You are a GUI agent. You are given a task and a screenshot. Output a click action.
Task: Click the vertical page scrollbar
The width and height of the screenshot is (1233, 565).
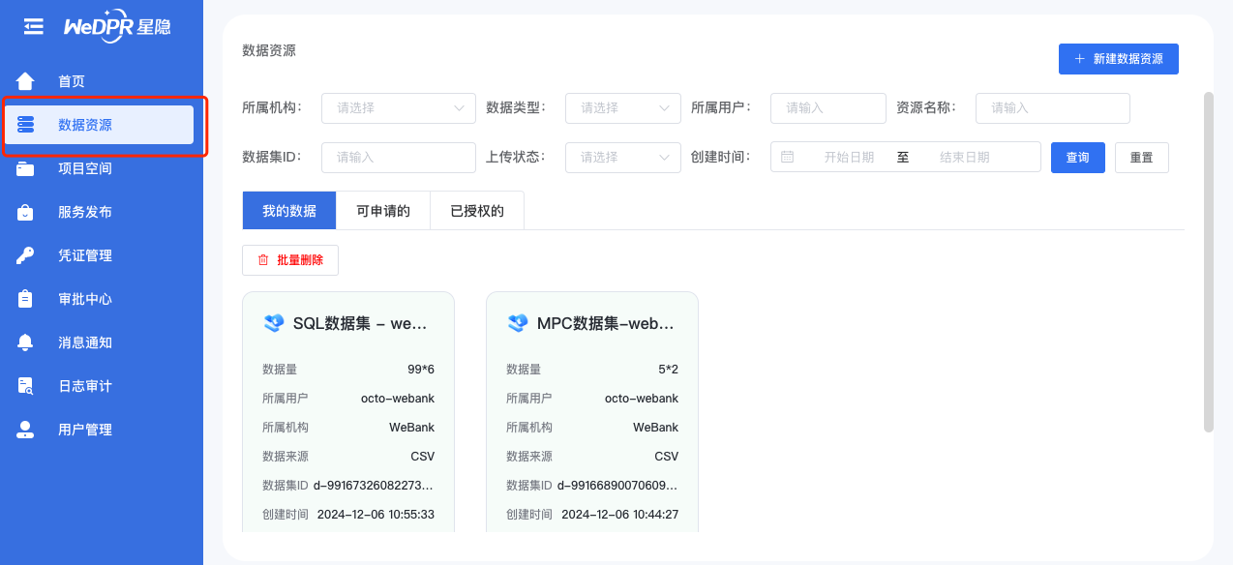click(1208, 261)
